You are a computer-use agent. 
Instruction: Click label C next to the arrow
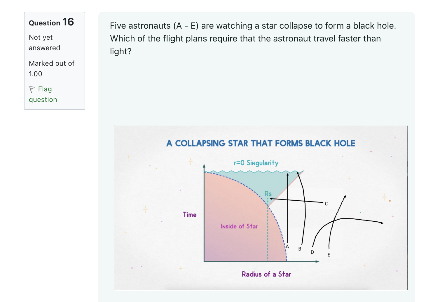click(326, 204)
